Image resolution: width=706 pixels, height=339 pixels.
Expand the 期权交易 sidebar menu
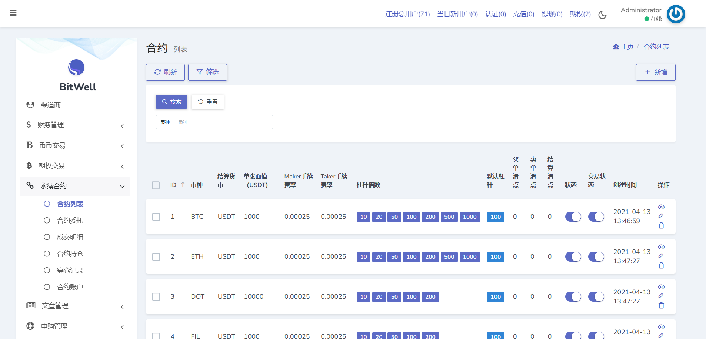(75, 166)
